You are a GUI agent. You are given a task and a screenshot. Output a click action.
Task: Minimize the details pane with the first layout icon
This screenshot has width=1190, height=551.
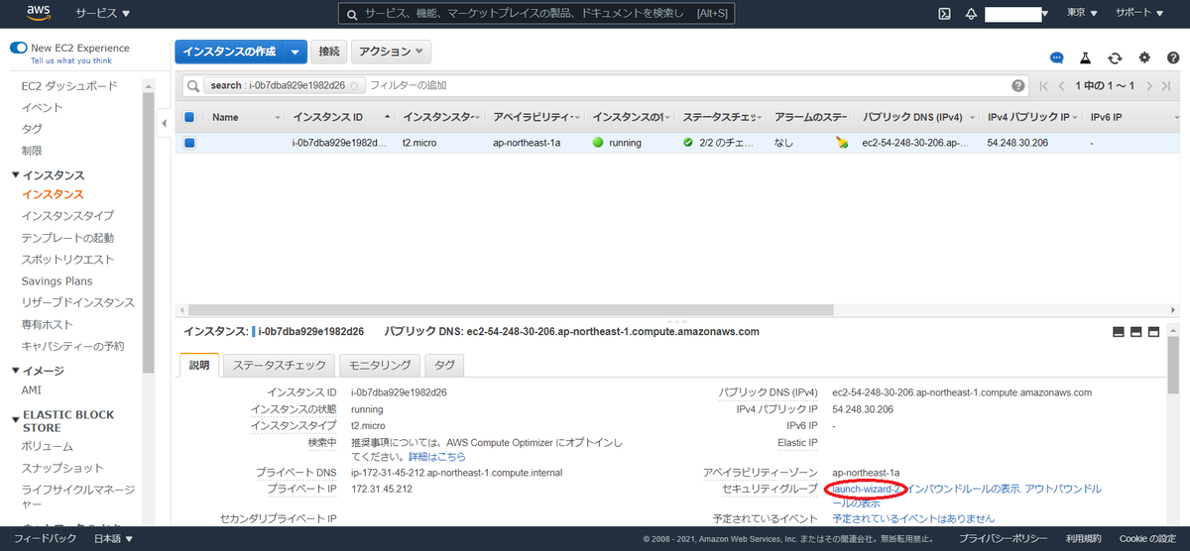click(x=1118, y=332)
